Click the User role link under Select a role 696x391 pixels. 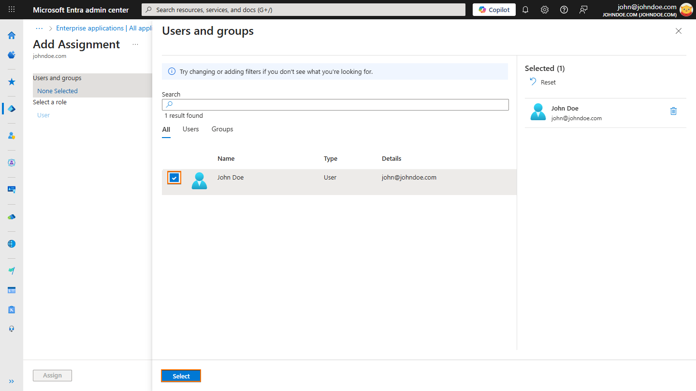[x=43, y=115]
